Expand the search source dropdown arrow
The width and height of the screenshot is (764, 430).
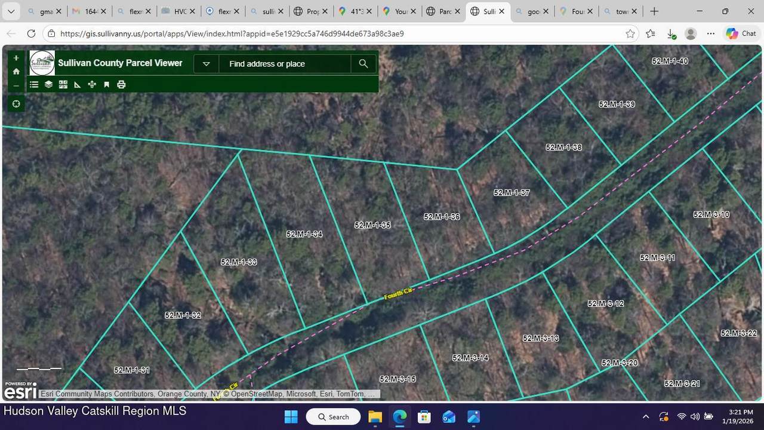[x=207, y=64]
